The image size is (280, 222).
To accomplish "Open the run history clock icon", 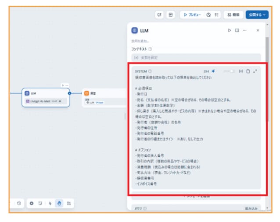I will (x=19, y=203).
